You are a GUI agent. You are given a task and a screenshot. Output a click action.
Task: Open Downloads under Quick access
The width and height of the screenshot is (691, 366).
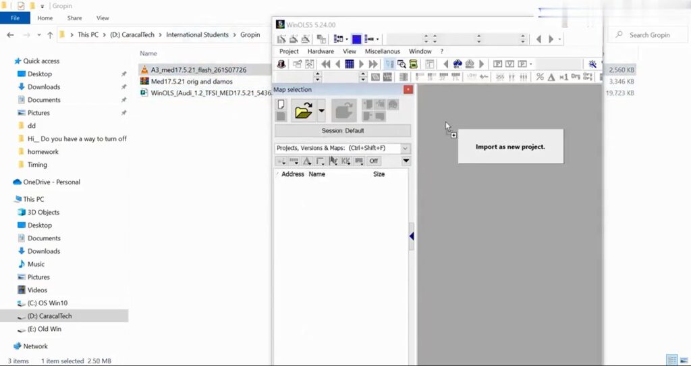44,87
